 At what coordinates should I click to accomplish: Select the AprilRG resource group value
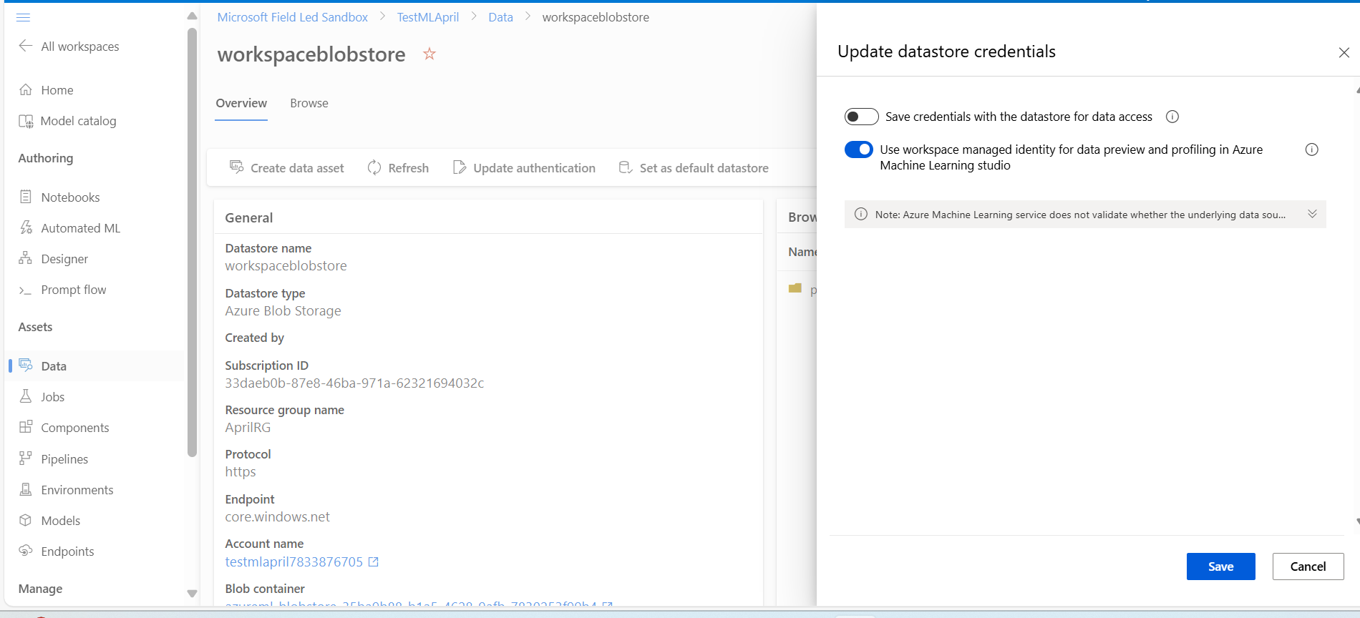(x=248, y=428)
